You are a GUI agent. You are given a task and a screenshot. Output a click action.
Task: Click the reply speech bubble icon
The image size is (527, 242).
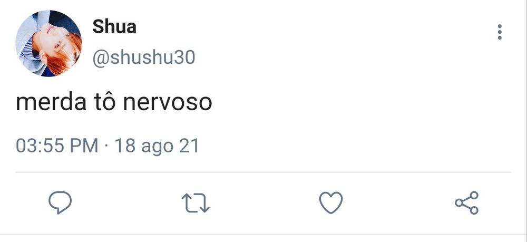60,202
